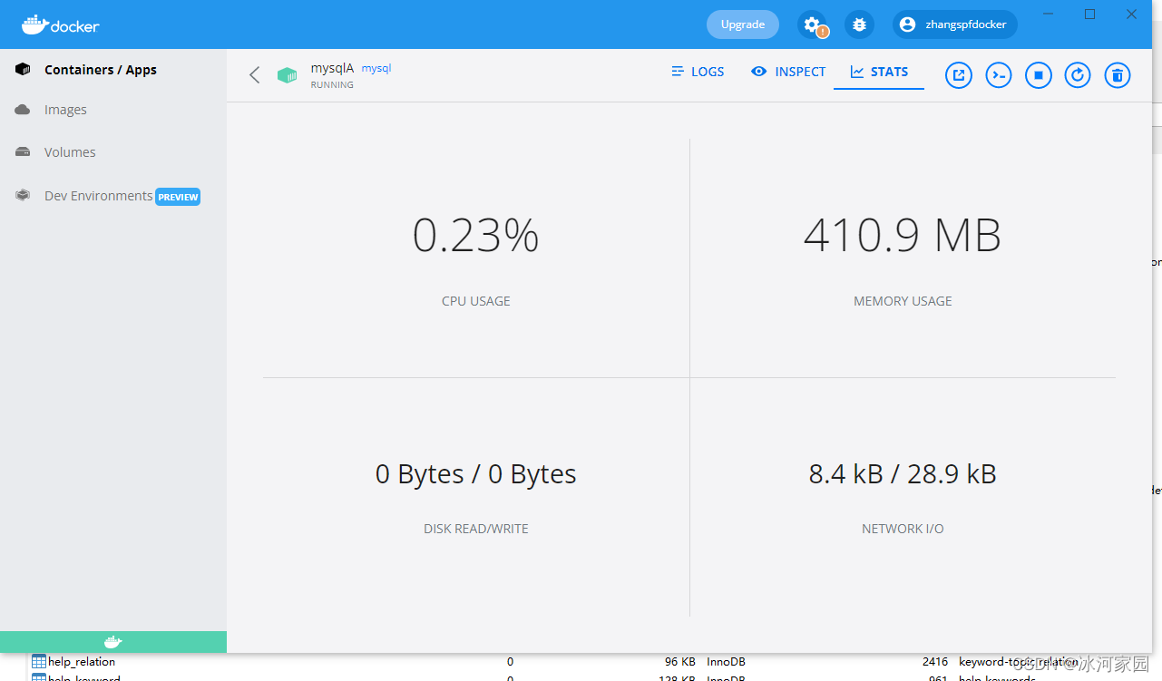
Task: Click the whale icon in bottom bar
Action: pyautogui.click(x=112, y=642)
